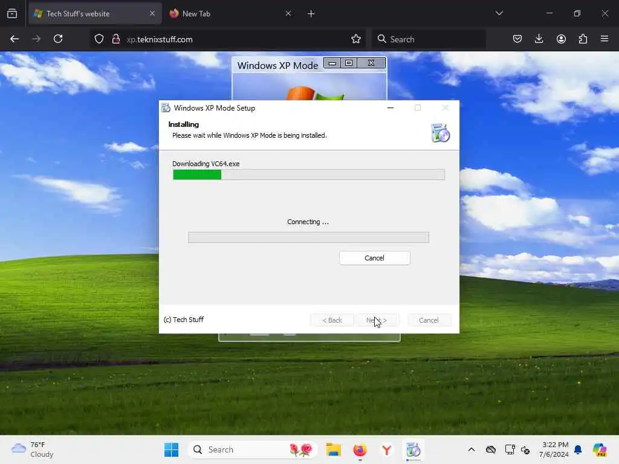Open the notifications bell icon
The image size is (619, 464).
tap(578, 449)
